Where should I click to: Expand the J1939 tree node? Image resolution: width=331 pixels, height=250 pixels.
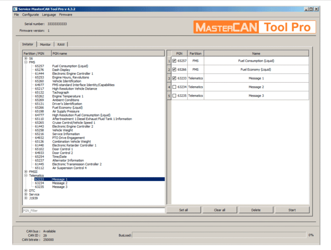tap(26, 198)
